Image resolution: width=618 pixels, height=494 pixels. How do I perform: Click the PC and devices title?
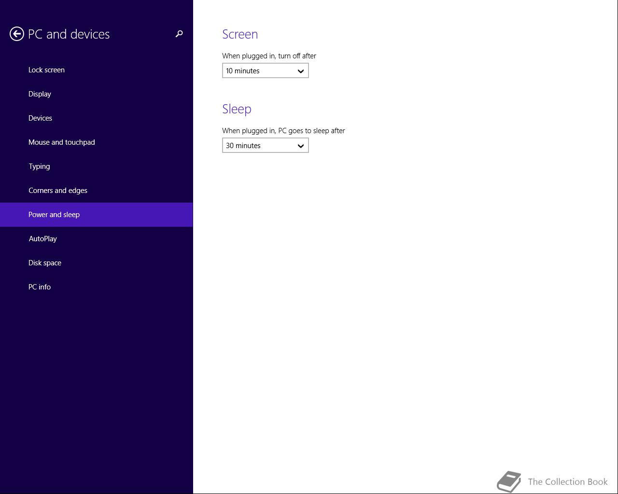(x=69, y=34)
